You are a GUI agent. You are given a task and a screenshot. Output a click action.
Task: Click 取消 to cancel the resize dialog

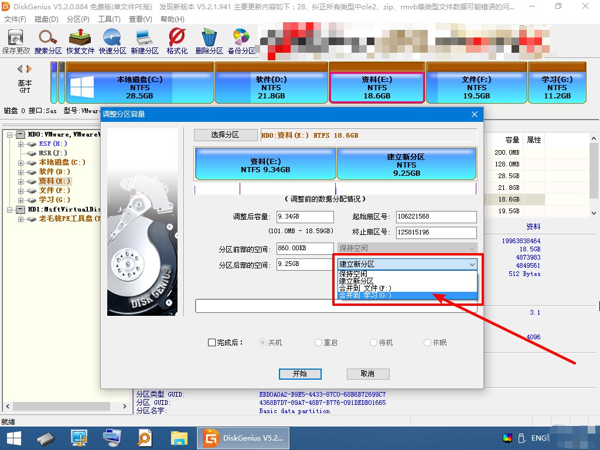coord(368,374)
